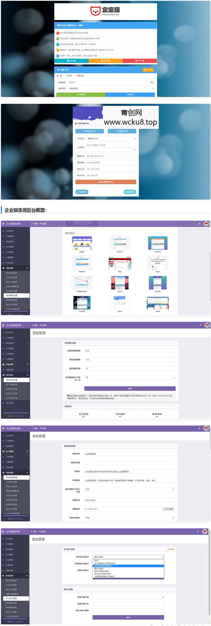Open highlighted 每日签到设置 sidebar item
This screenshot has height=626, width=211.
point(16,380)
